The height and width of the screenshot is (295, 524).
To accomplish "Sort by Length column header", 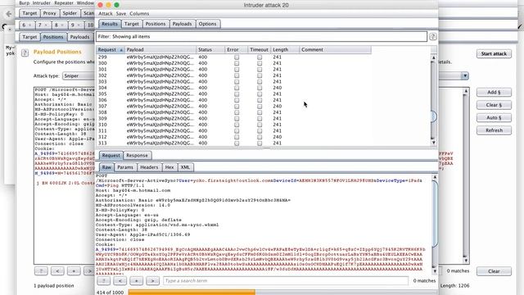I will (285, 49).
